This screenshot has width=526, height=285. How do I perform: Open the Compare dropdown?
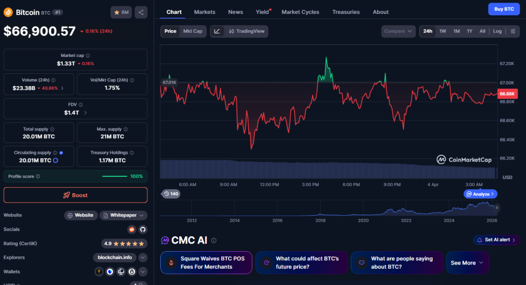pyautogui.click(x=399, y=31)
